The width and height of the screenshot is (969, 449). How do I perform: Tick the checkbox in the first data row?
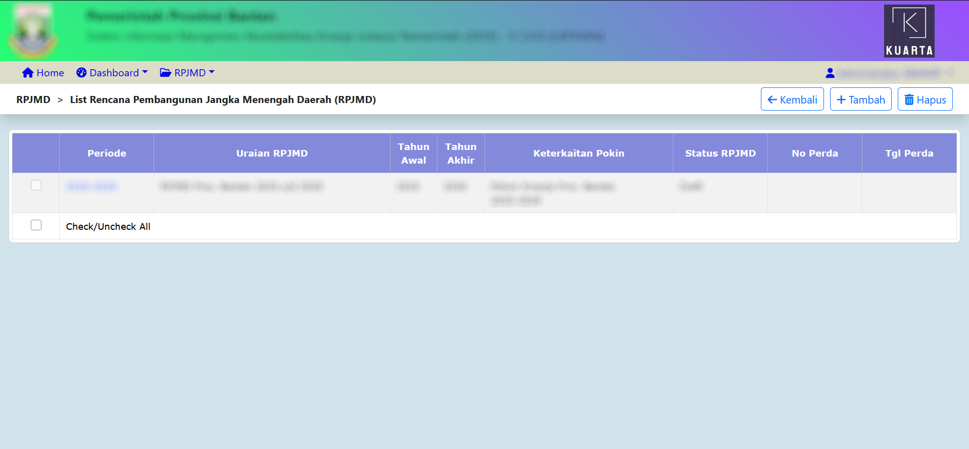click(36, 185)
